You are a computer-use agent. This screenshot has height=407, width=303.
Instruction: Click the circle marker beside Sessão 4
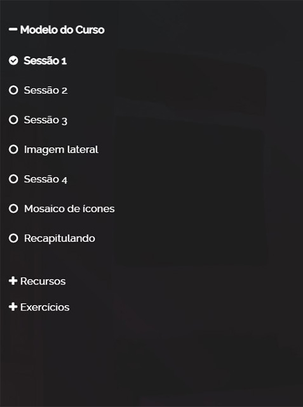[x=13, y=179]
